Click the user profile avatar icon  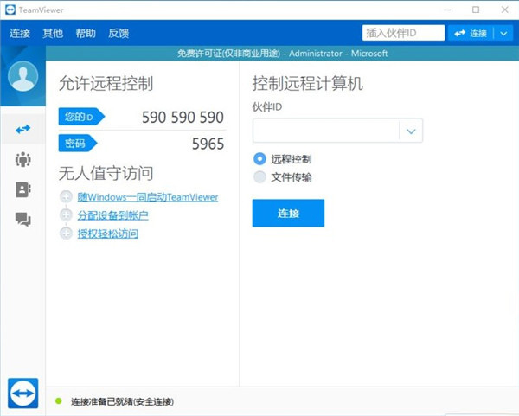[x=22, y=76]
